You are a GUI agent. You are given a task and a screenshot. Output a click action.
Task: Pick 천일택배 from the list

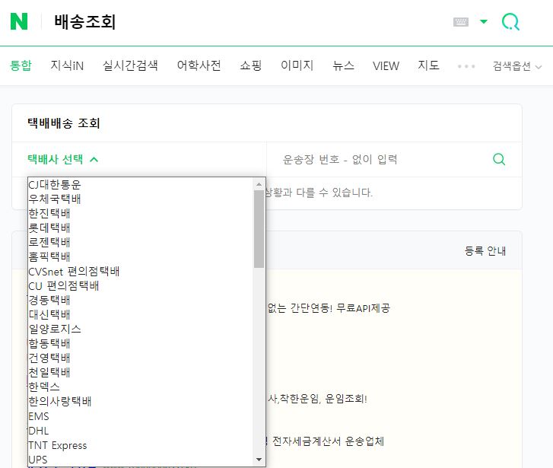[x=141, y=373]
